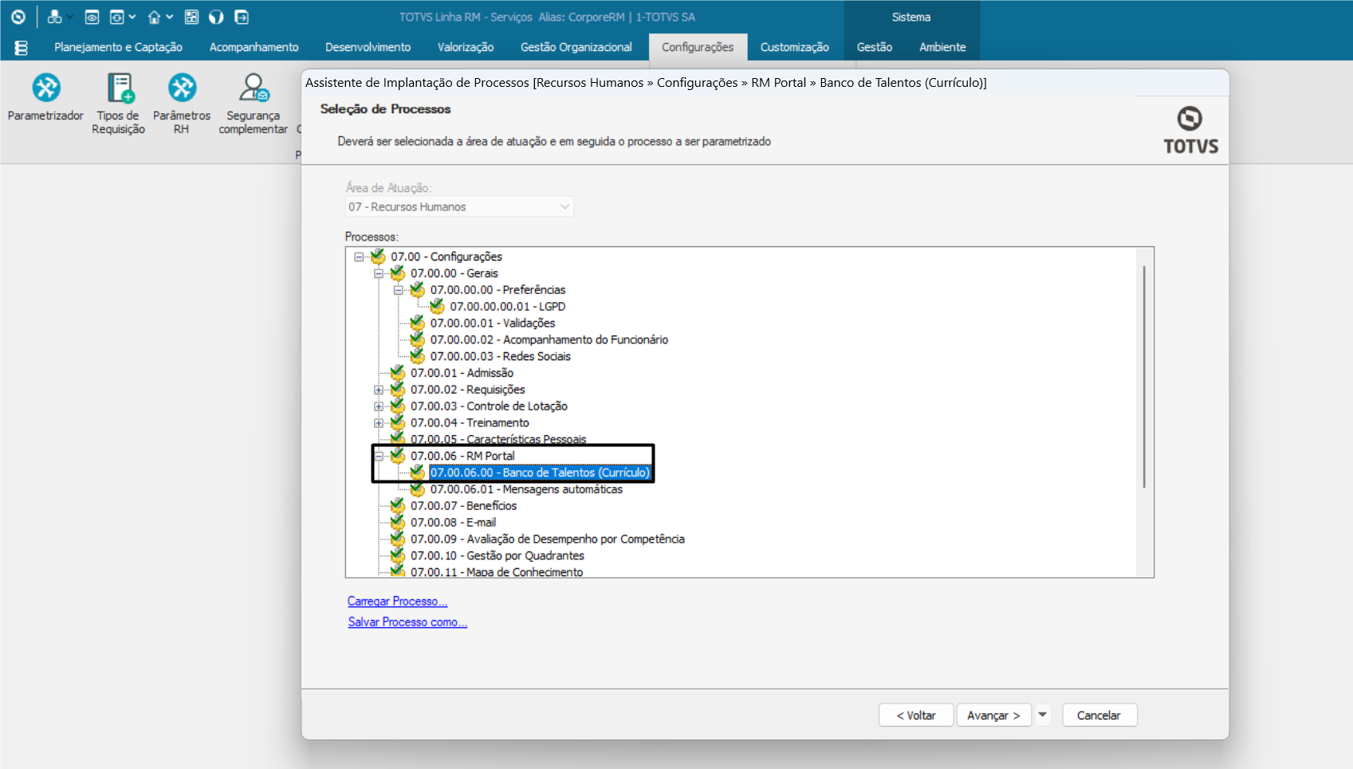Select 07.00.11 - Mapa de Conhecimento
Screen dimensions: 1353x769
click(497, 571)
